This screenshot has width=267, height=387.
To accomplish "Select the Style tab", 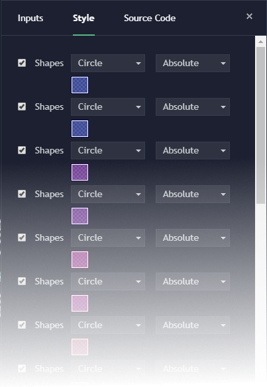I will point(83,19).
